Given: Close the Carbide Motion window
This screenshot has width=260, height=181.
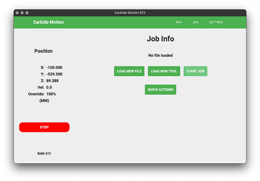Looking at the screenshot, I should point(17,13).
